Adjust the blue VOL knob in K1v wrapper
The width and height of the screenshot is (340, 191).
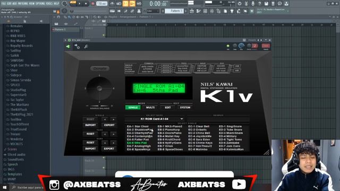(241, 46)
